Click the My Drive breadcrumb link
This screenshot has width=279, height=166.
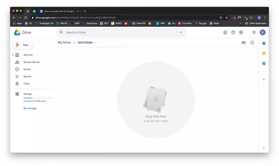[x=64, y=42]
